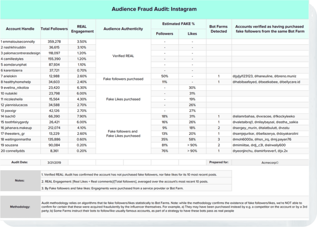317x227 pixels.
Task: Select the cell '5 aomdarunphat'
Action: point(20,64)
